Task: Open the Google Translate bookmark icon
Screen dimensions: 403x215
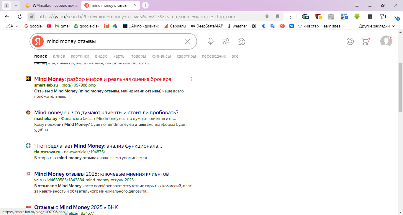Action: 273,26
